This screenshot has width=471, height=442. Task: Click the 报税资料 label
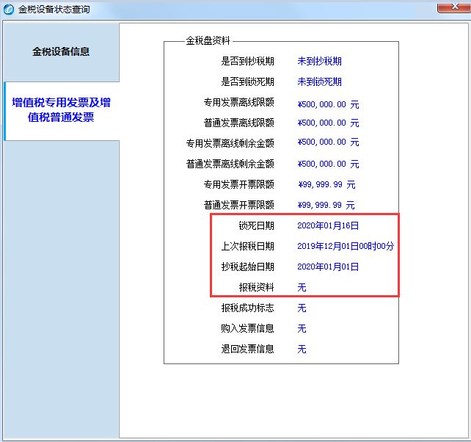point(256,288)
